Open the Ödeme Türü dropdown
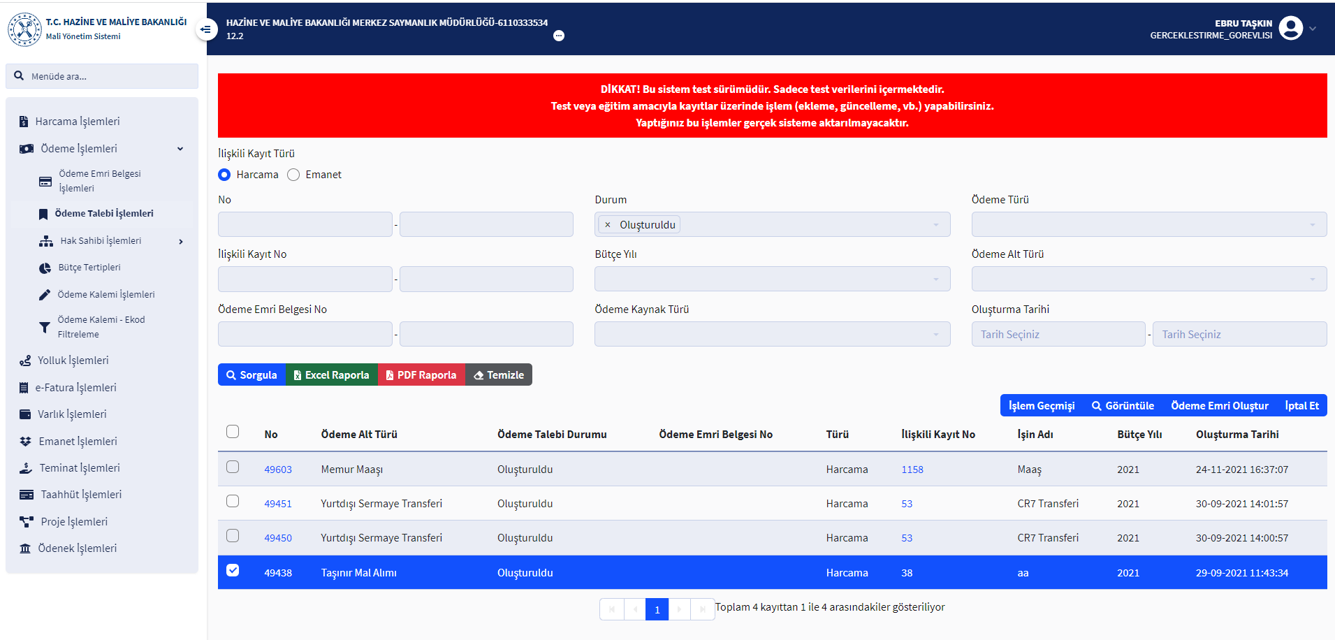This screenshot has height=640, width=1335. point(1148,224)
